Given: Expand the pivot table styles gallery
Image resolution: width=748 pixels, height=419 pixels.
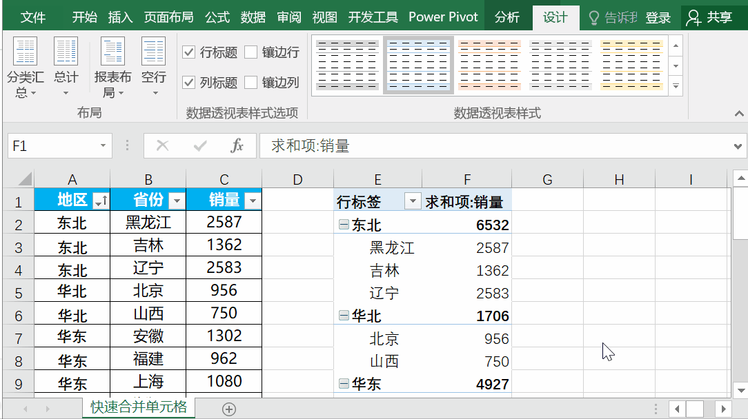Looking at the screenshot, I should (x=676, y=86).
